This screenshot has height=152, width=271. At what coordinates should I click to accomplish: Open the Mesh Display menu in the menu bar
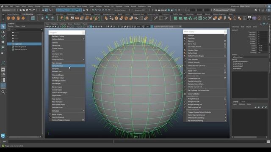coord(82,6)
